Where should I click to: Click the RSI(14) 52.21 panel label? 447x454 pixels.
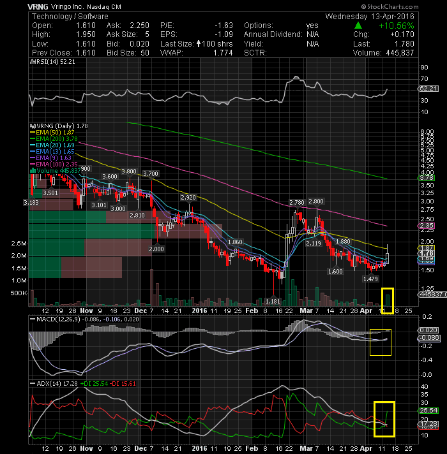pyautogui.click(x=55, y=61)
